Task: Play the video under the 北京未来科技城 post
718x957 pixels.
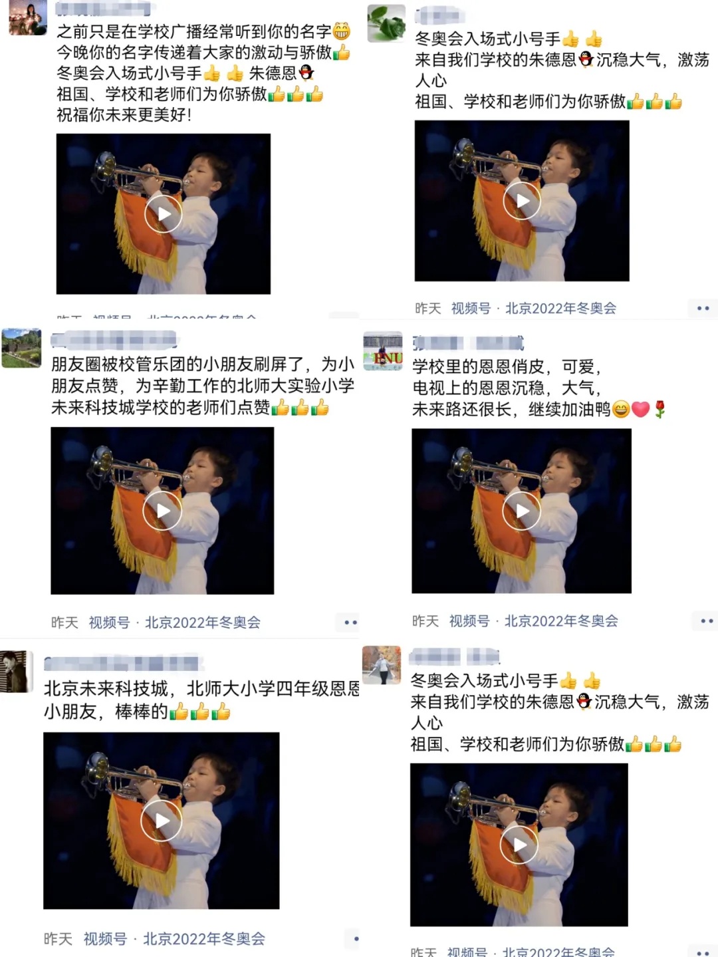Action: click(162, 821)
